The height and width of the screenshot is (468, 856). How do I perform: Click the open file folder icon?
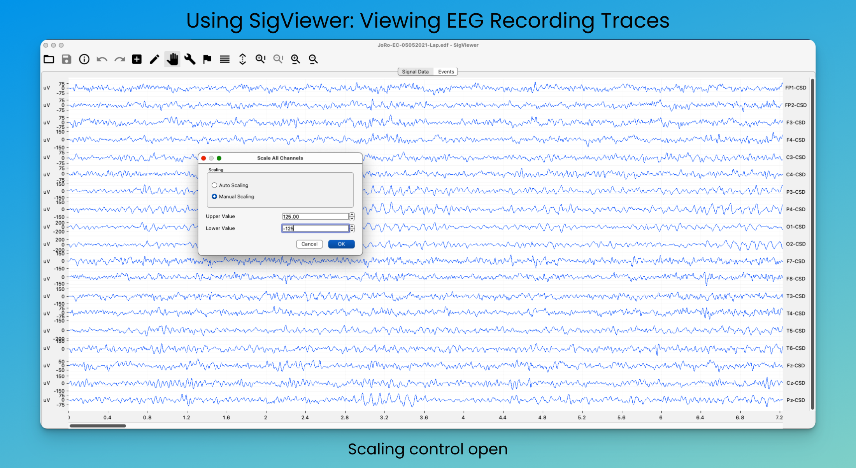[49, 59]
